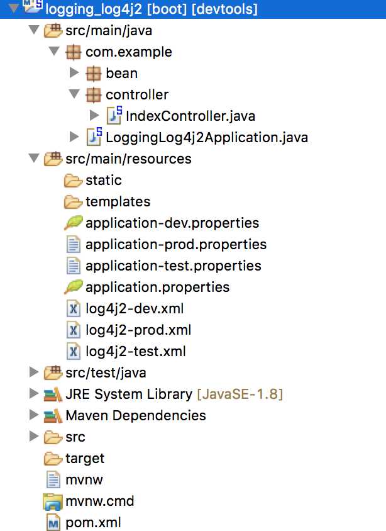
Task: Click the target folder icon
Action: [53, 459]
